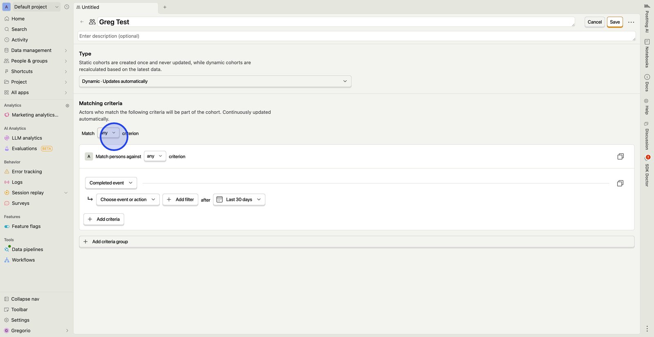Open the three-dots more options menu
654x337 pixels.
(631, 22)
